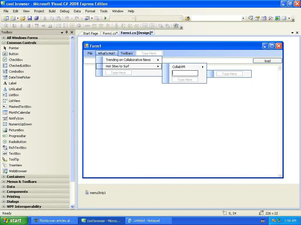Viewport: 301px width, 225px height.
Task: Click the empty menu item text box under CollabVM
Action: coord(185,73)
